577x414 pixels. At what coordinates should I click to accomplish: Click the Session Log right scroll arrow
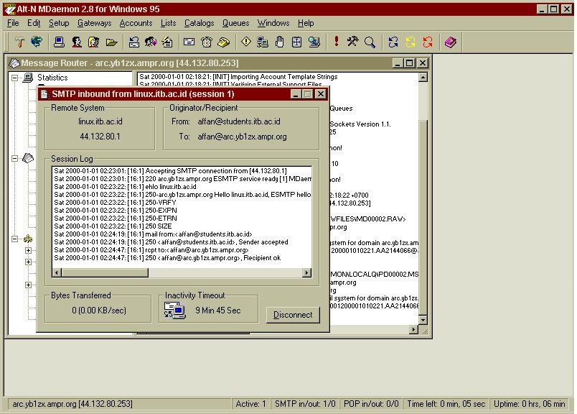(x=307, y=273)
